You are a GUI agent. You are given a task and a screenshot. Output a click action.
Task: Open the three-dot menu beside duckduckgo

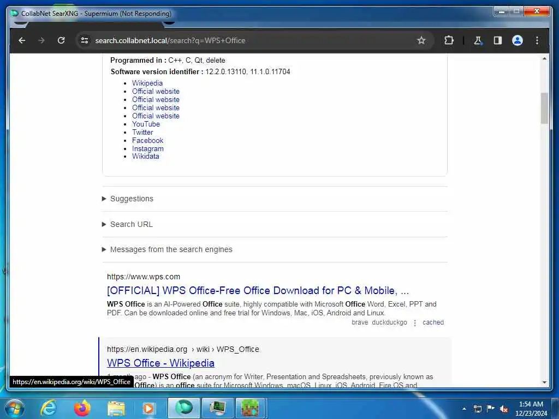[x=415, y=323]
